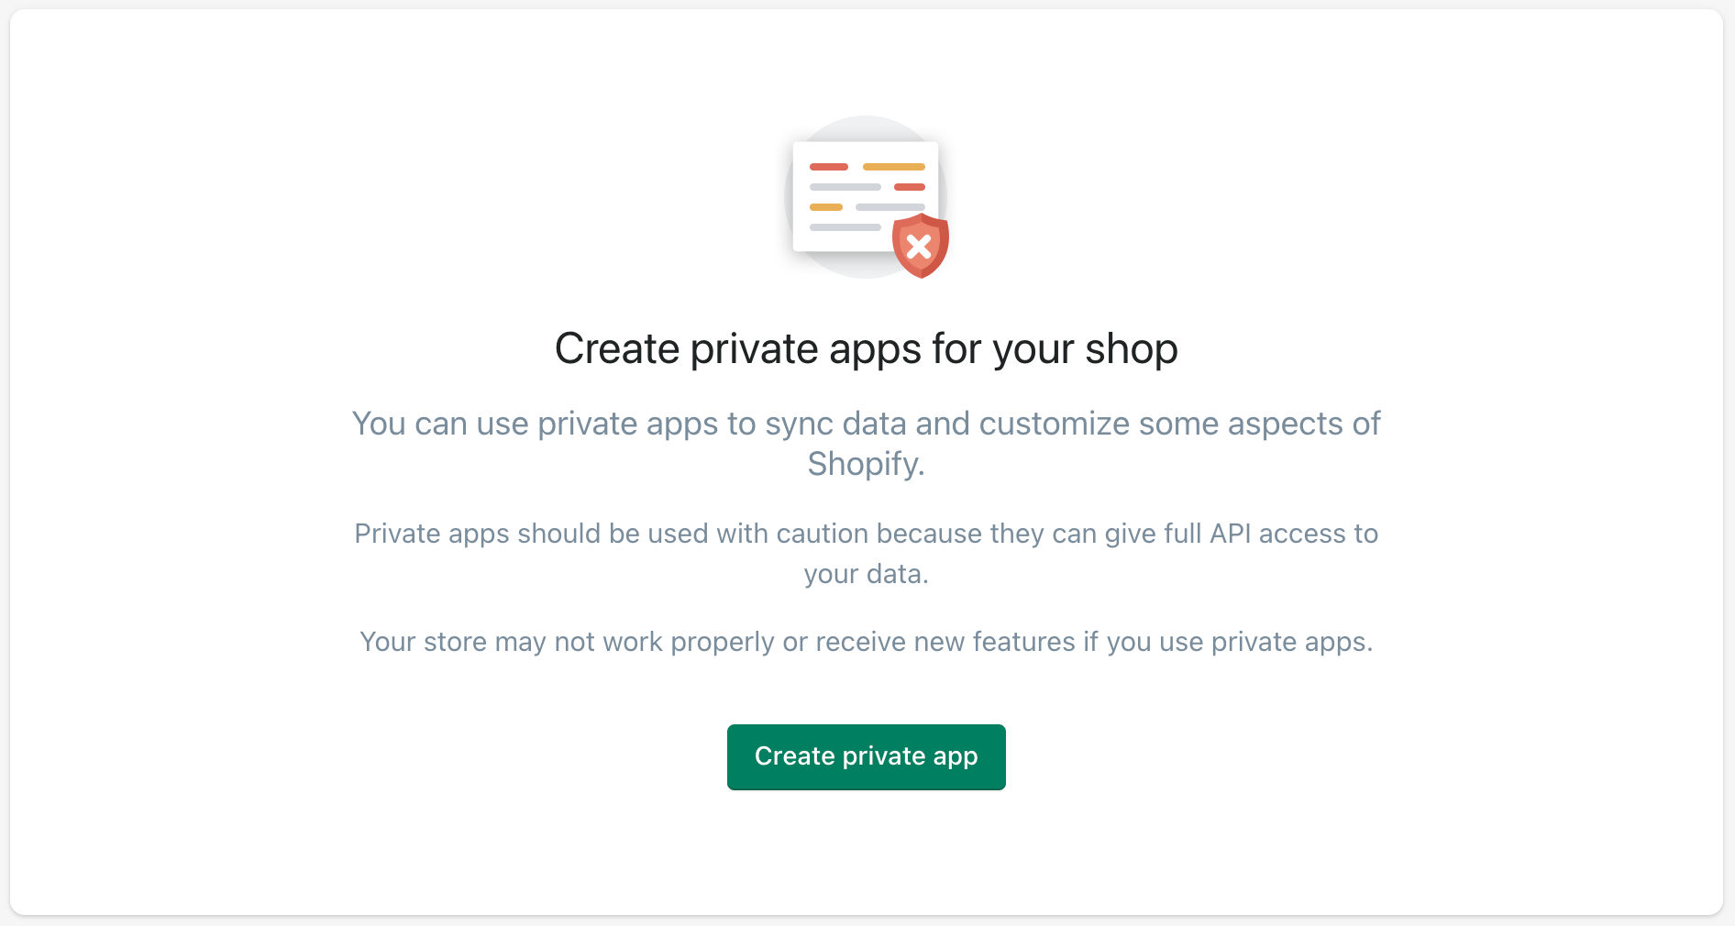The width and height of the screenshot is (1735, 926).
Task: Click the word Create in the page heading
Action: (616, 349)
